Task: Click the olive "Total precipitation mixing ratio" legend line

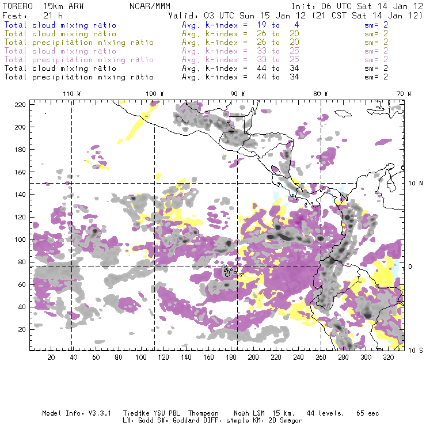Action: [79, 43]
